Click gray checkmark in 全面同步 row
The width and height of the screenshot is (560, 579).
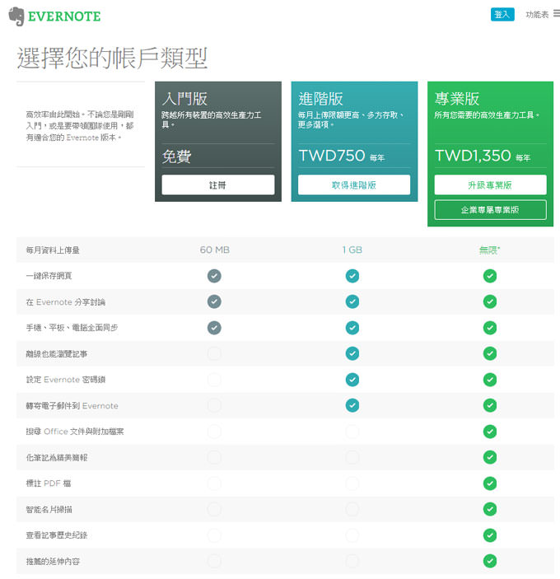point(214,328)
